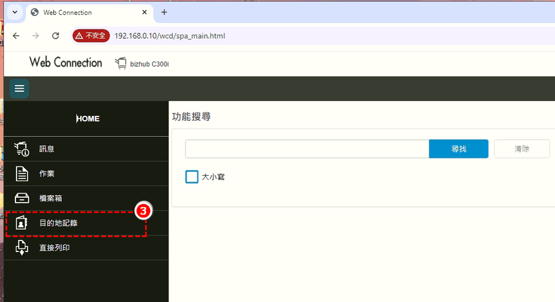Go back using browser back arrow

click(x=16, y=36)
